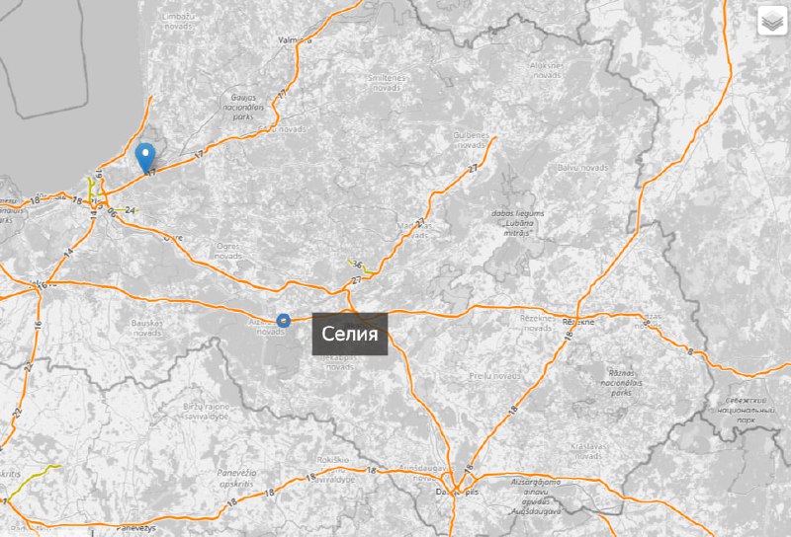791x537 pixels.
Task: Click the Biržų rajono savivaldybė label
Action: (207, 411)
